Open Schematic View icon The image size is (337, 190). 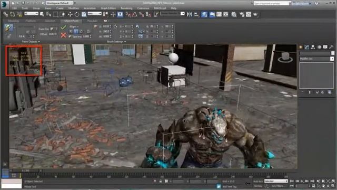click(x=226, y=14)
